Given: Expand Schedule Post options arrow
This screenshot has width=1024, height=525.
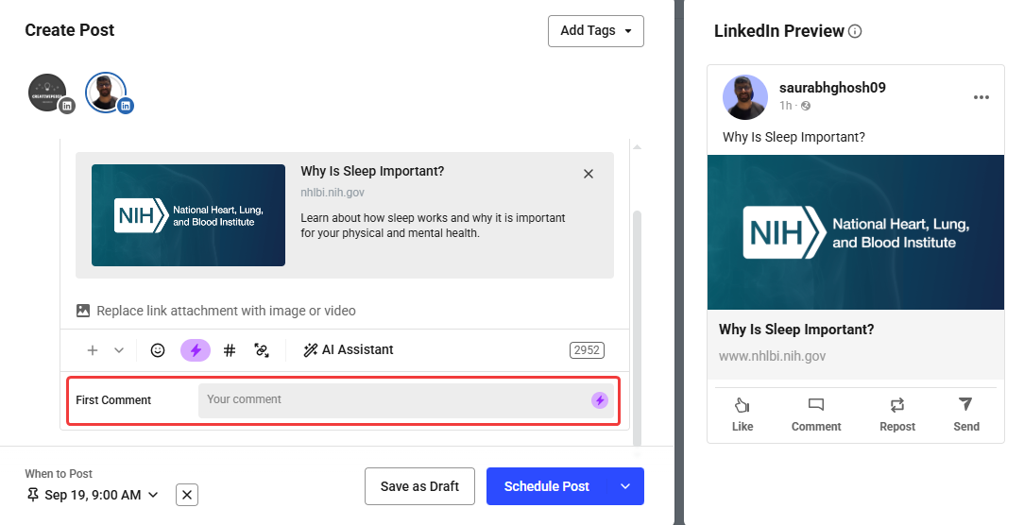Looking at the screenshot, I should click(624, 486).
